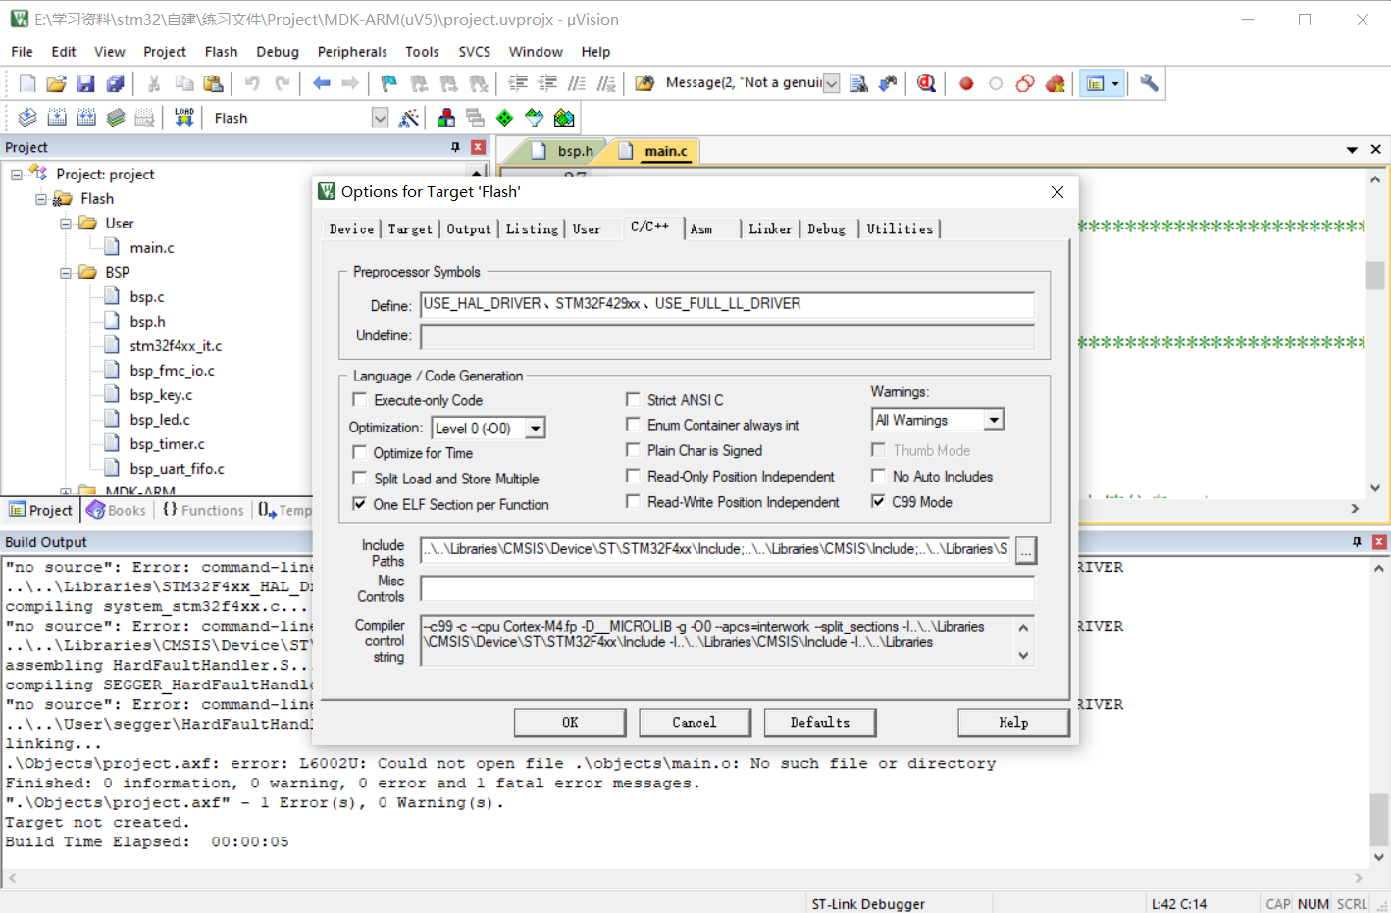Click the Misc Controls input field
1391x913 pixels.
tap(727, 588)
